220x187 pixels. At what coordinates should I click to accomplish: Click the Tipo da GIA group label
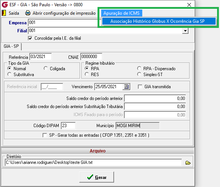pyautogui.click(x=19, y=63)
